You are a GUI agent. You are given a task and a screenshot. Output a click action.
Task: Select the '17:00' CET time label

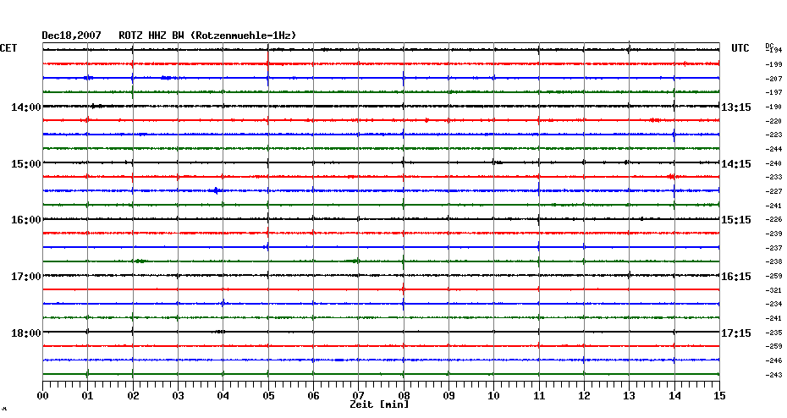(x=26, y=277)
